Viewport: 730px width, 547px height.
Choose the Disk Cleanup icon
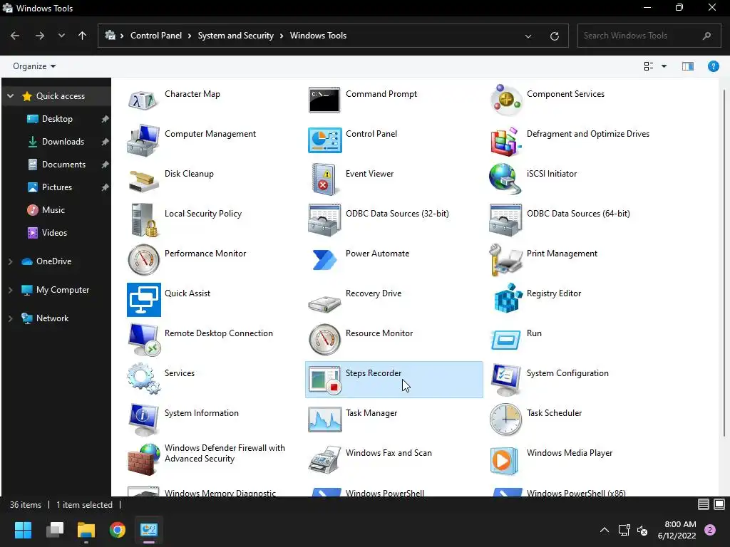[143, 181]
